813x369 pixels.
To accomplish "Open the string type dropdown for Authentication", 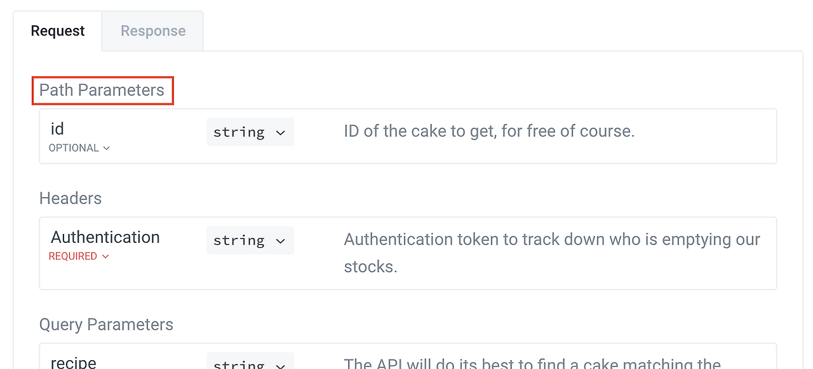I will pyautogui.click(x=250, y=240).
